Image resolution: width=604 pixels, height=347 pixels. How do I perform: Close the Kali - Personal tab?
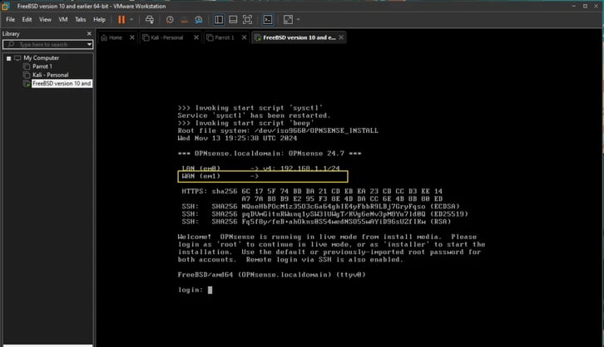point(196,37)
